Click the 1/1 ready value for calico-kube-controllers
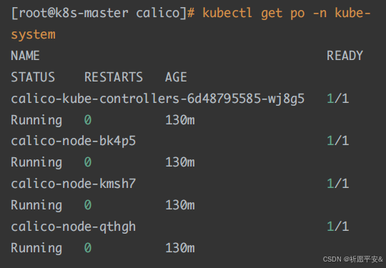386x268 pixels. [x=337, y=99]
